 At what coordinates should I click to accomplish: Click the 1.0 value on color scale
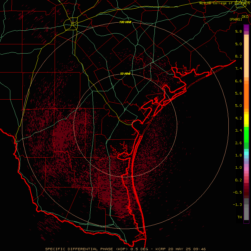[x=238, y=168]
